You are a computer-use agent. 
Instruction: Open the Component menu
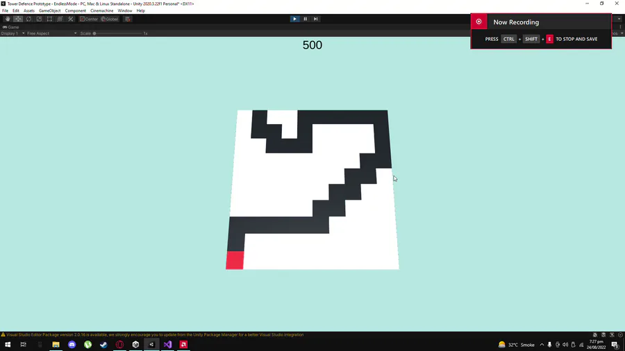[75, 10]
